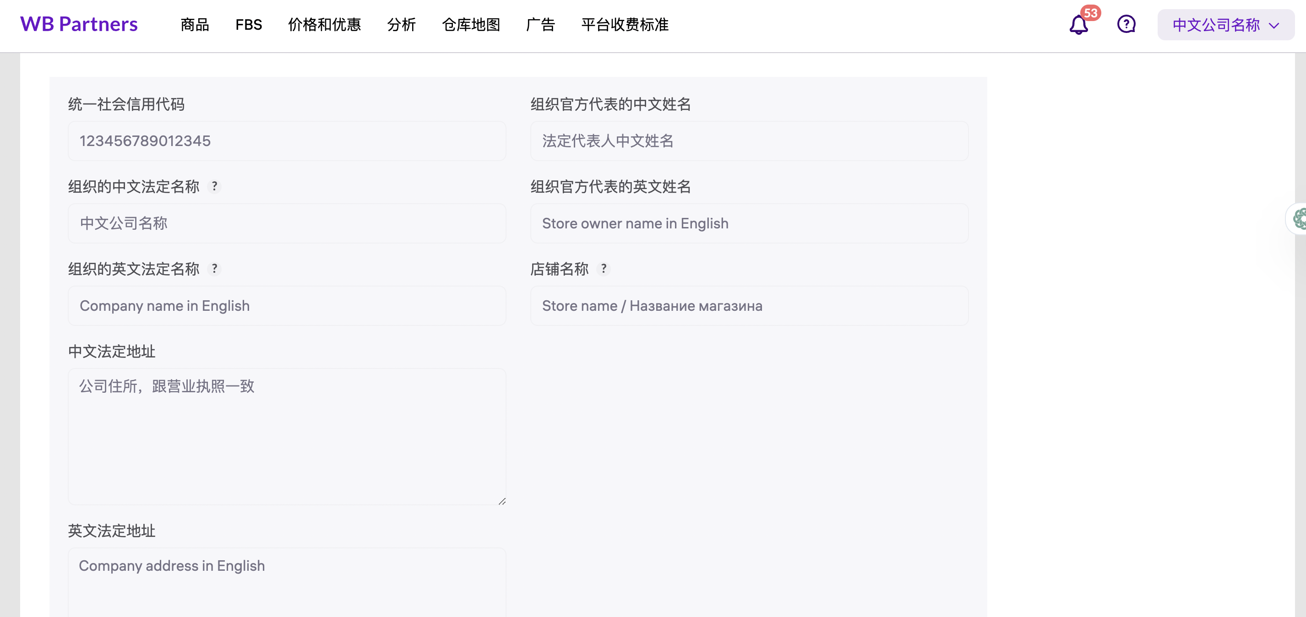This screenshot has height=617, width=1306.
Task: Click the 平台收费标准 link
Action: coord(625,25)
